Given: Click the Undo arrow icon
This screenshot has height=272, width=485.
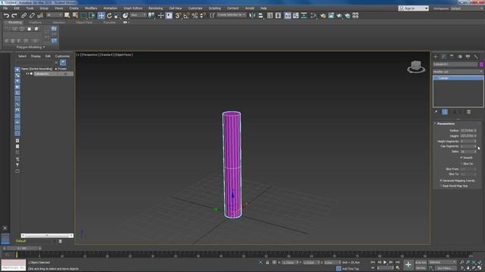Looking at the screenshot, I should point(6,15).
